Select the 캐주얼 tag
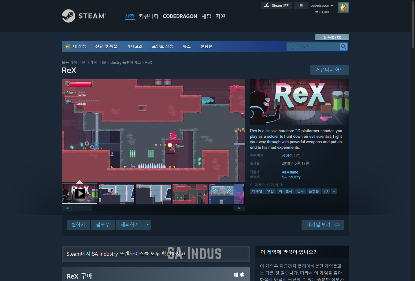This screenshot has width=415, height=281. pyautogui.click(x=257, y=191)
